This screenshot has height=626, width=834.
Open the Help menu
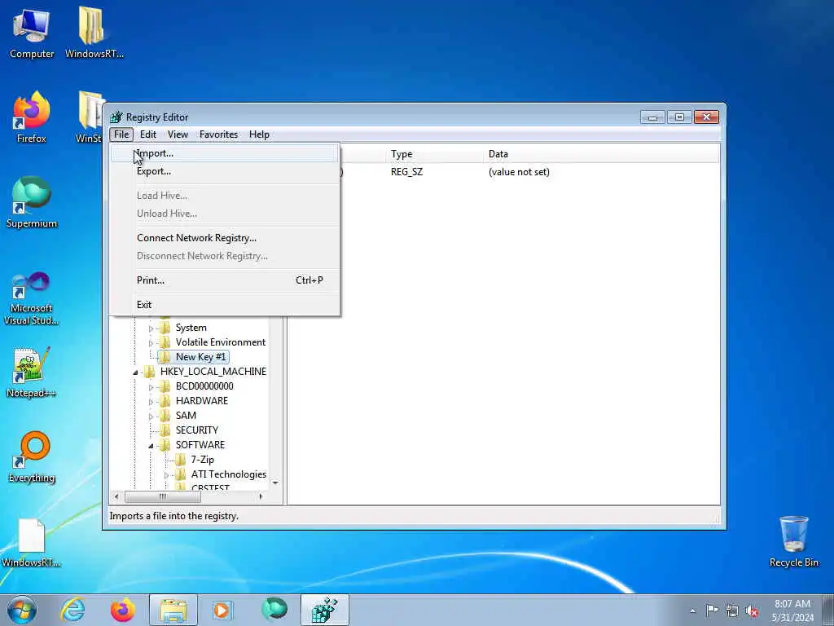(259, 134)
